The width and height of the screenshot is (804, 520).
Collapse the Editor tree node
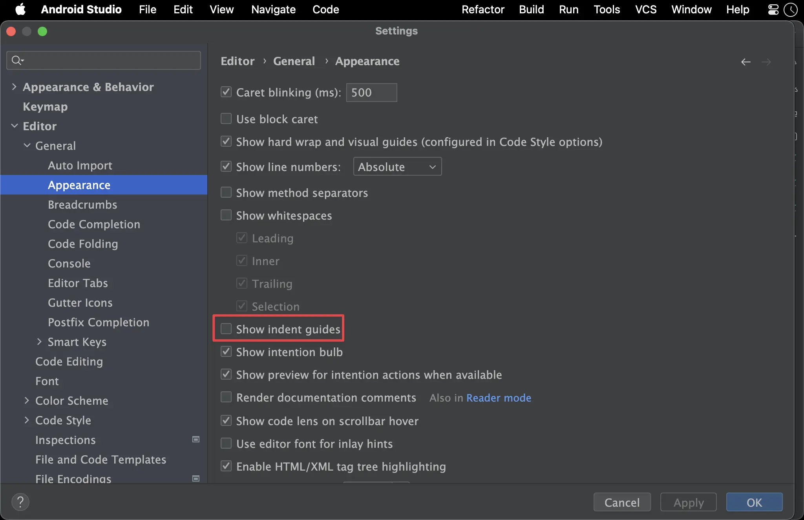click(14, 126)
